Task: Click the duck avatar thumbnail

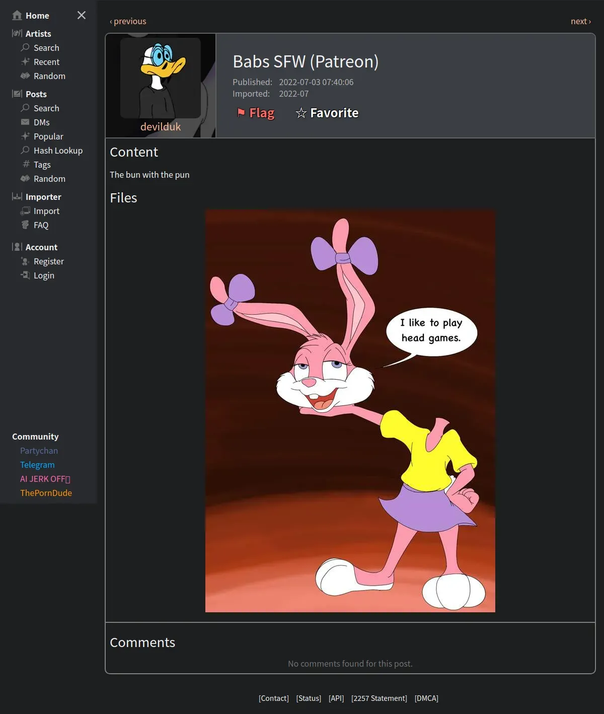Action: pos(161,78)
